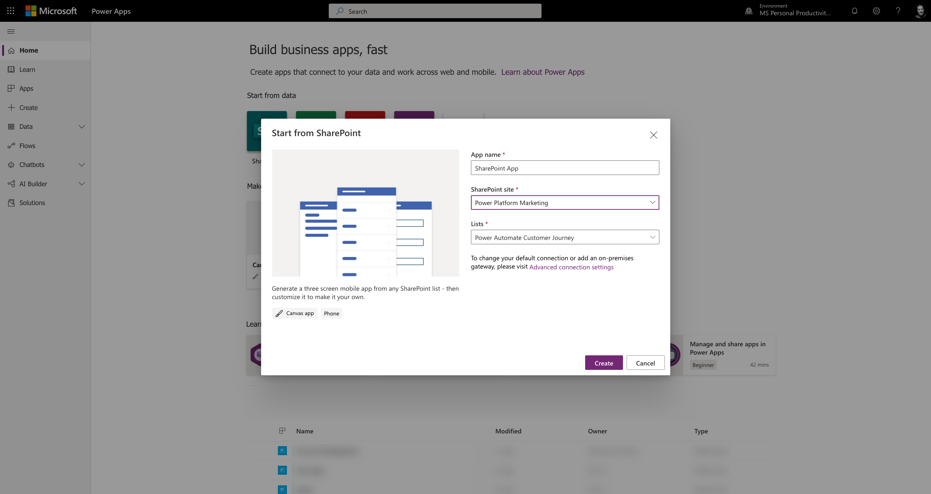Click the Create plus icon in sidebar
Viewport: 931px width, 494px height.
tap(12, 107)
